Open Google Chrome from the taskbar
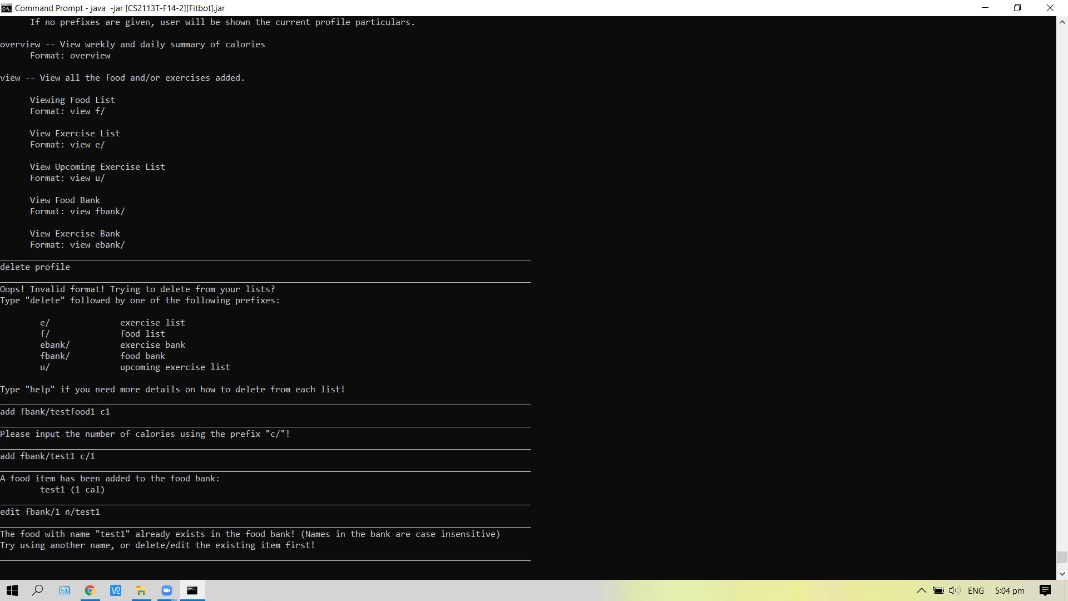The image size is (1068, 601). 90,590
